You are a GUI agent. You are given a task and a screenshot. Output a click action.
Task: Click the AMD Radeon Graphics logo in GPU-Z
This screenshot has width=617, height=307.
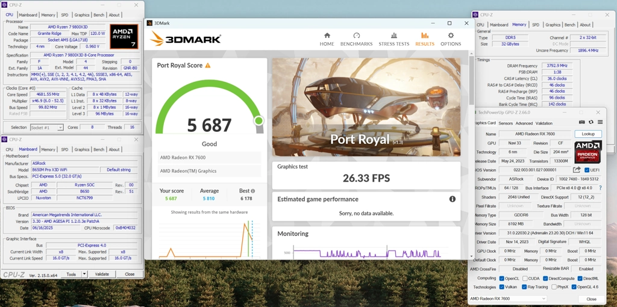(588, 152)
